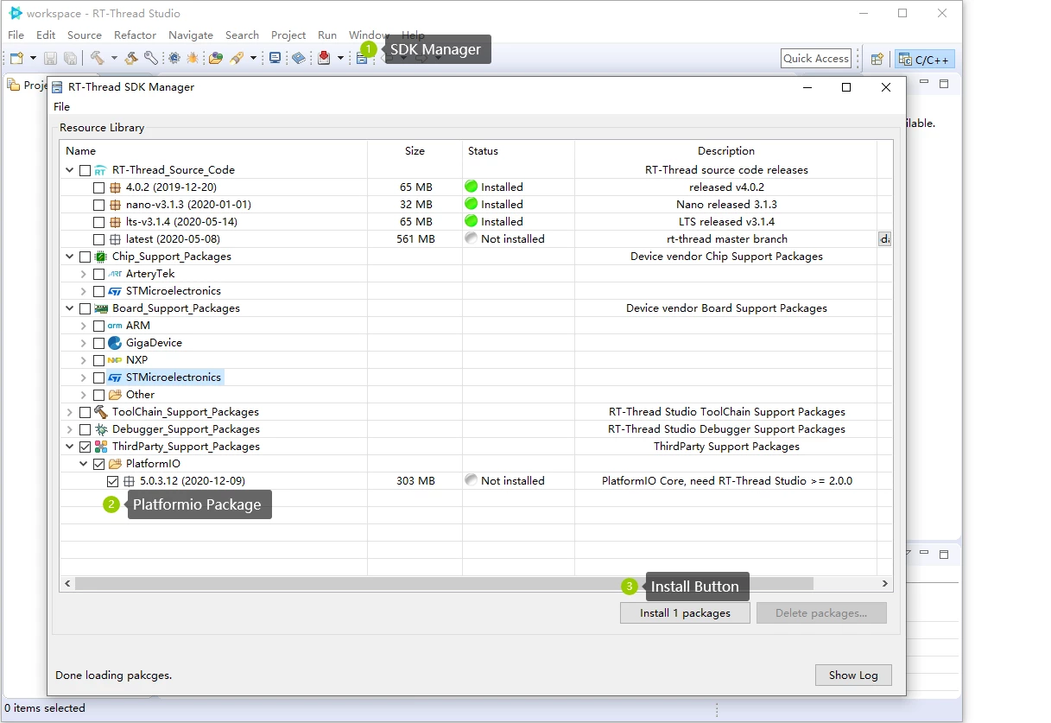Expand the ToolChain_Support_Packages node
The image size is (1051, 723).
pyautogui.click(x=70, y=412)
